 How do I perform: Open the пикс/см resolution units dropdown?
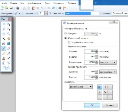108,62
